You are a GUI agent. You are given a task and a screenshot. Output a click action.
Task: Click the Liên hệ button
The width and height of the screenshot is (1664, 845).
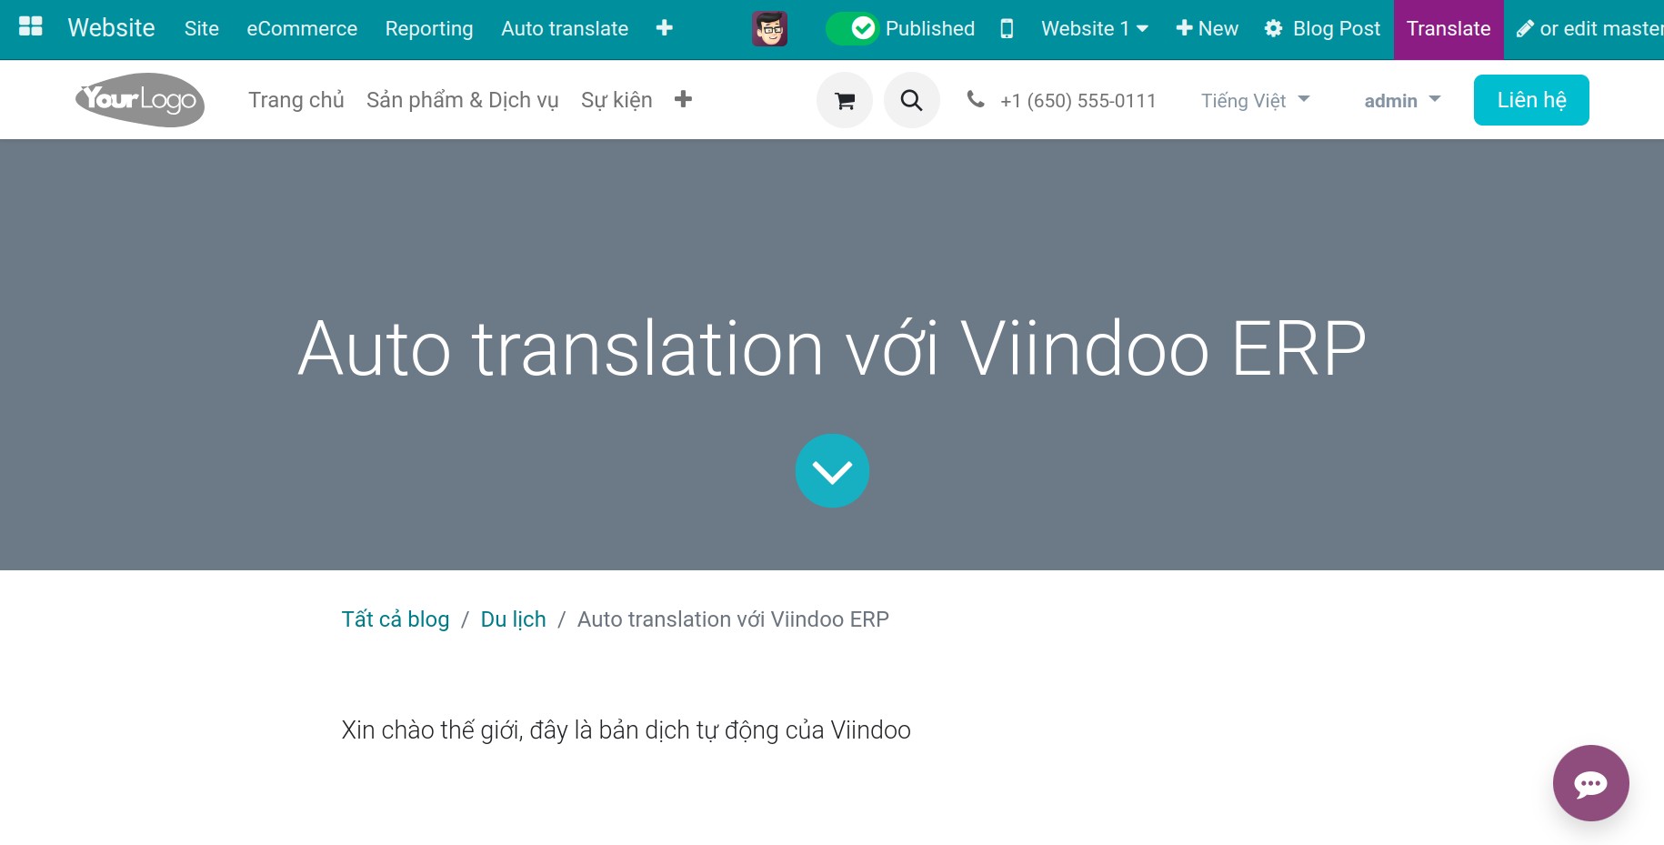(1531, 100)
